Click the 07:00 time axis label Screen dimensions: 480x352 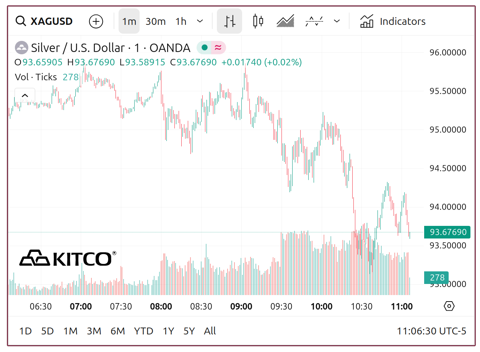[x=81, y=307]
